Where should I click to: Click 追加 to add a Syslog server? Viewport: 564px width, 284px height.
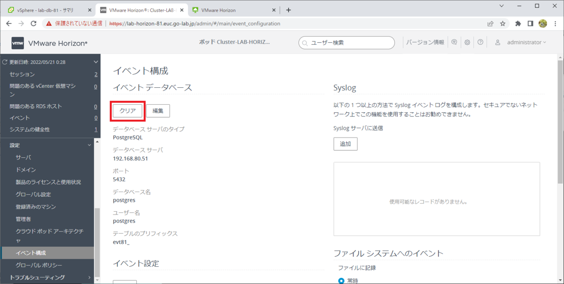point(345,144)
